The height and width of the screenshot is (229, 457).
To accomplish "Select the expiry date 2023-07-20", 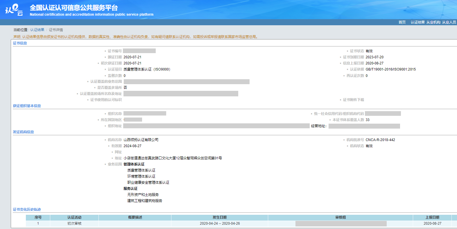I will [x=374, y=57].
